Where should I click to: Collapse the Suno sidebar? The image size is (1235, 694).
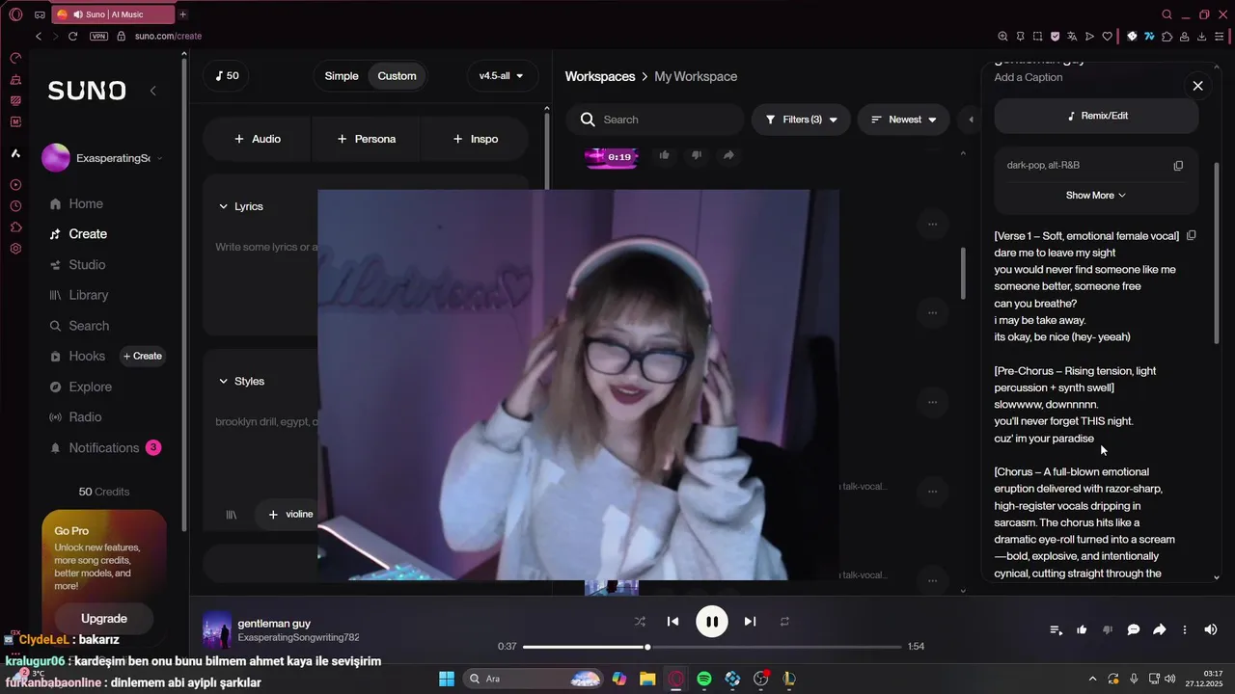pyautogui.click(x=152, y=91)
